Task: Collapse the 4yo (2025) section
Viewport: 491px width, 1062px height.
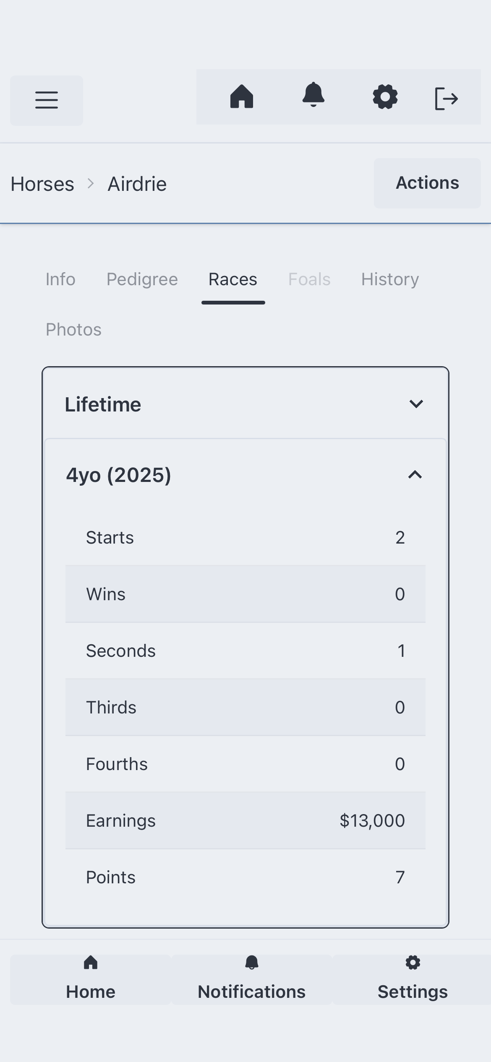Action: pyautogui.click(x=415, y=475)
